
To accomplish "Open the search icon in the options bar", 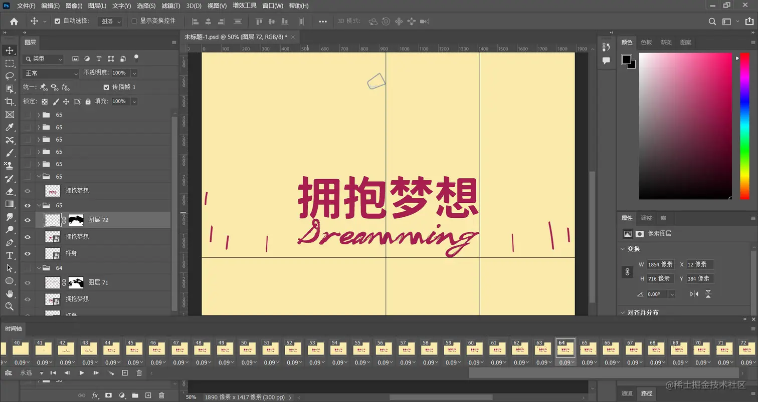I will [x=712, y=22].
